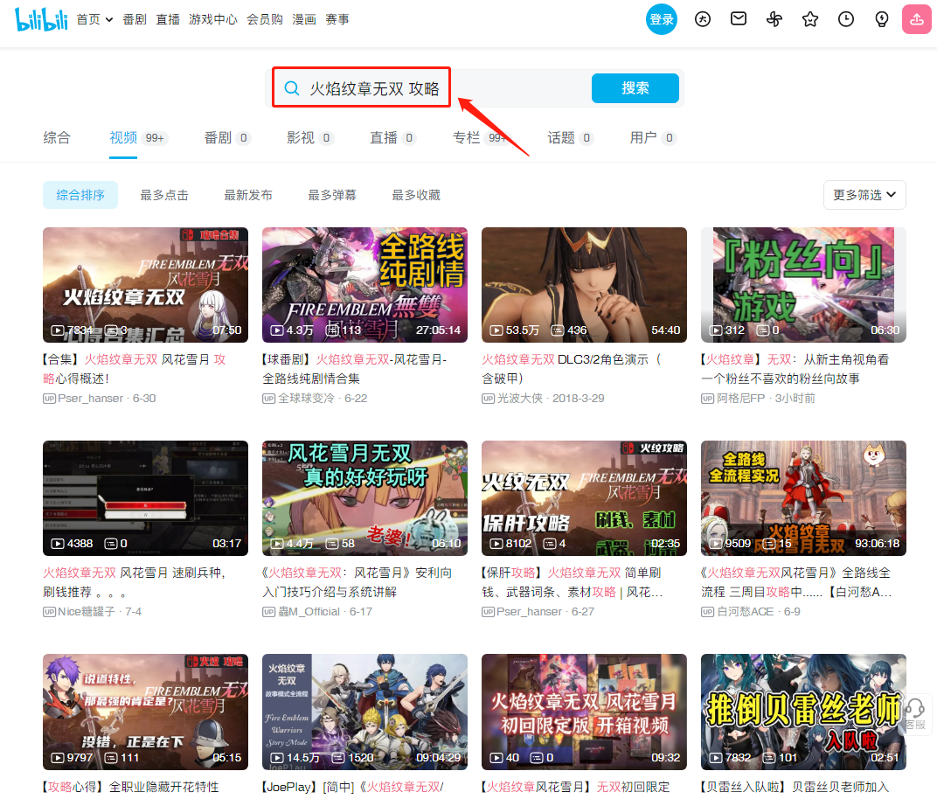Screen dimensions: 937x799
Task: Switch to the 影视 results tab
Action: [x=309, y=138]
